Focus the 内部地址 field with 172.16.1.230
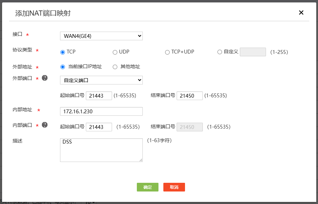This screenshot has width=318, height=204. [x=101, y=111]
